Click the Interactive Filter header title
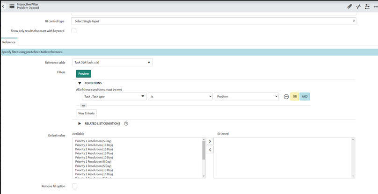 click(x=28, y=4)
